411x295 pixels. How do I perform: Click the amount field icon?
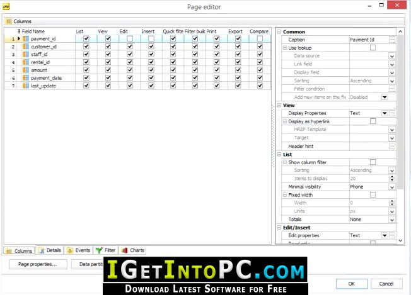coord(26,70)
